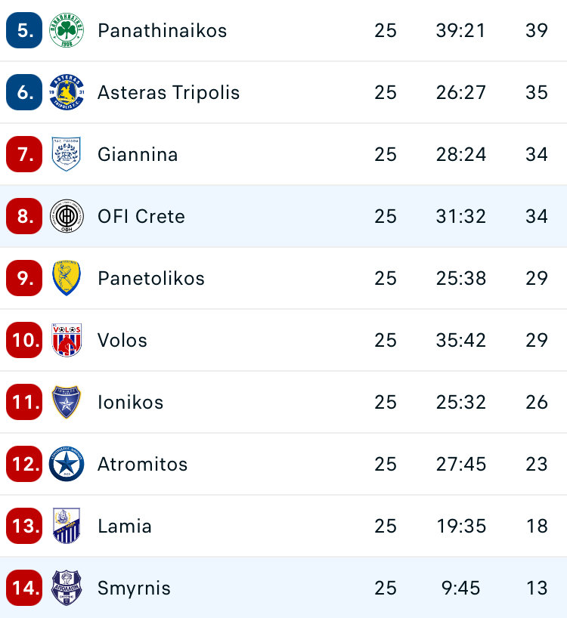567x618 pixels.
Task: Click the Smyrnis club badge
Action: point(67,589)
